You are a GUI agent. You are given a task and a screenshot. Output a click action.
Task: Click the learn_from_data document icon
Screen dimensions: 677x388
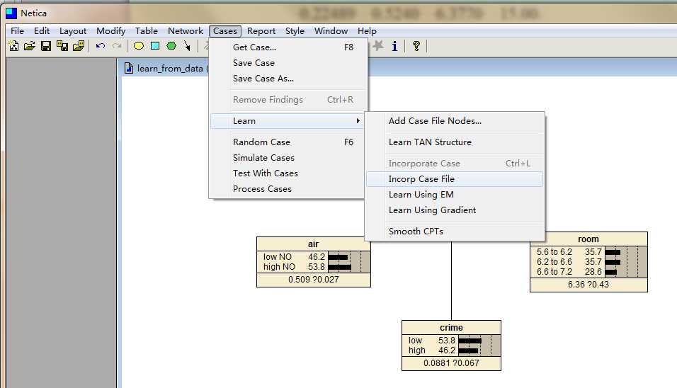[x=129, y=68]
